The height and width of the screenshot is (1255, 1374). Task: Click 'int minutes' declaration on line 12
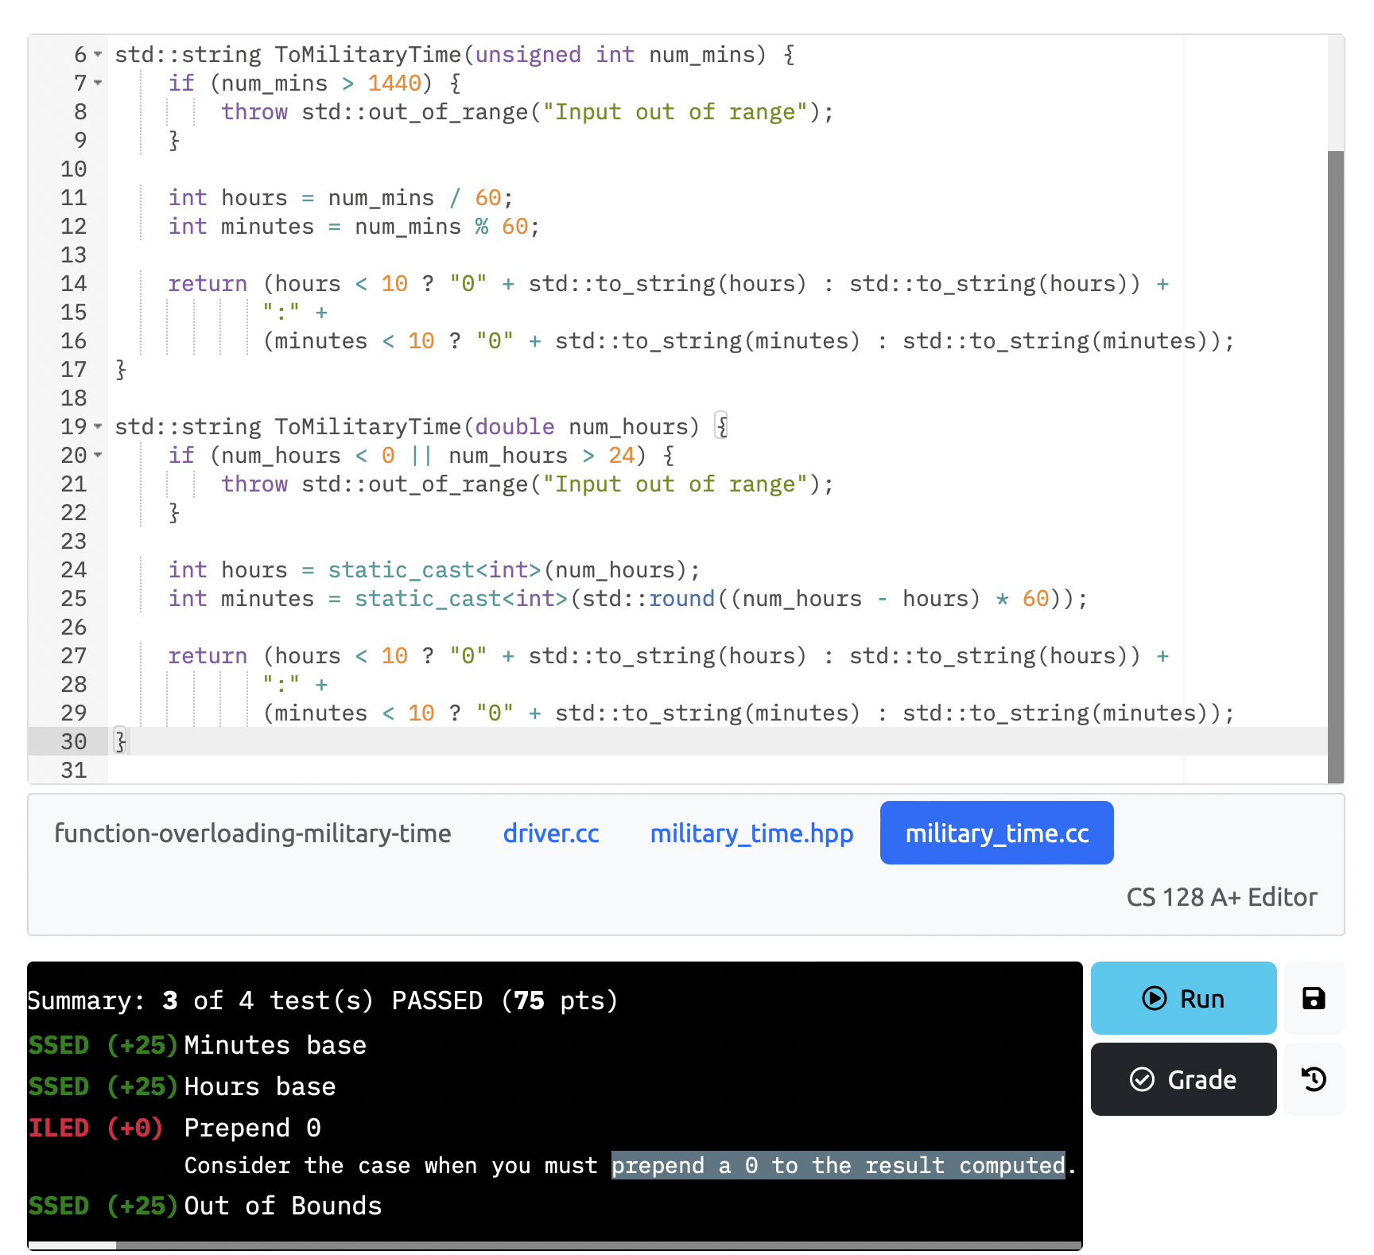click(241, 226)
